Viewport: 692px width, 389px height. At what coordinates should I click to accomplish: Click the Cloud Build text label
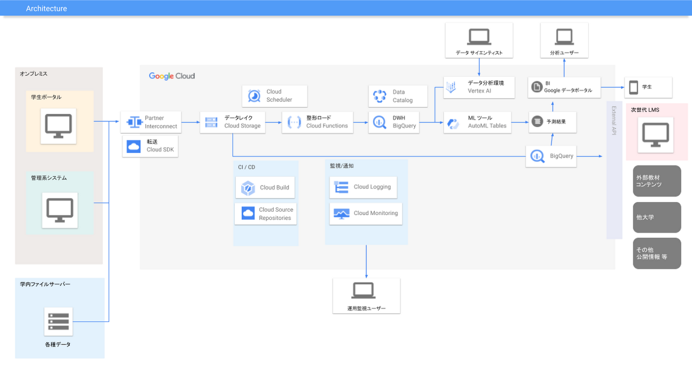click(275, 187)
